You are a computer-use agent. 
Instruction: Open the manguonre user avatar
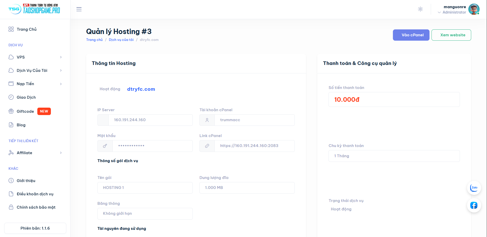(x=474, y=9)
